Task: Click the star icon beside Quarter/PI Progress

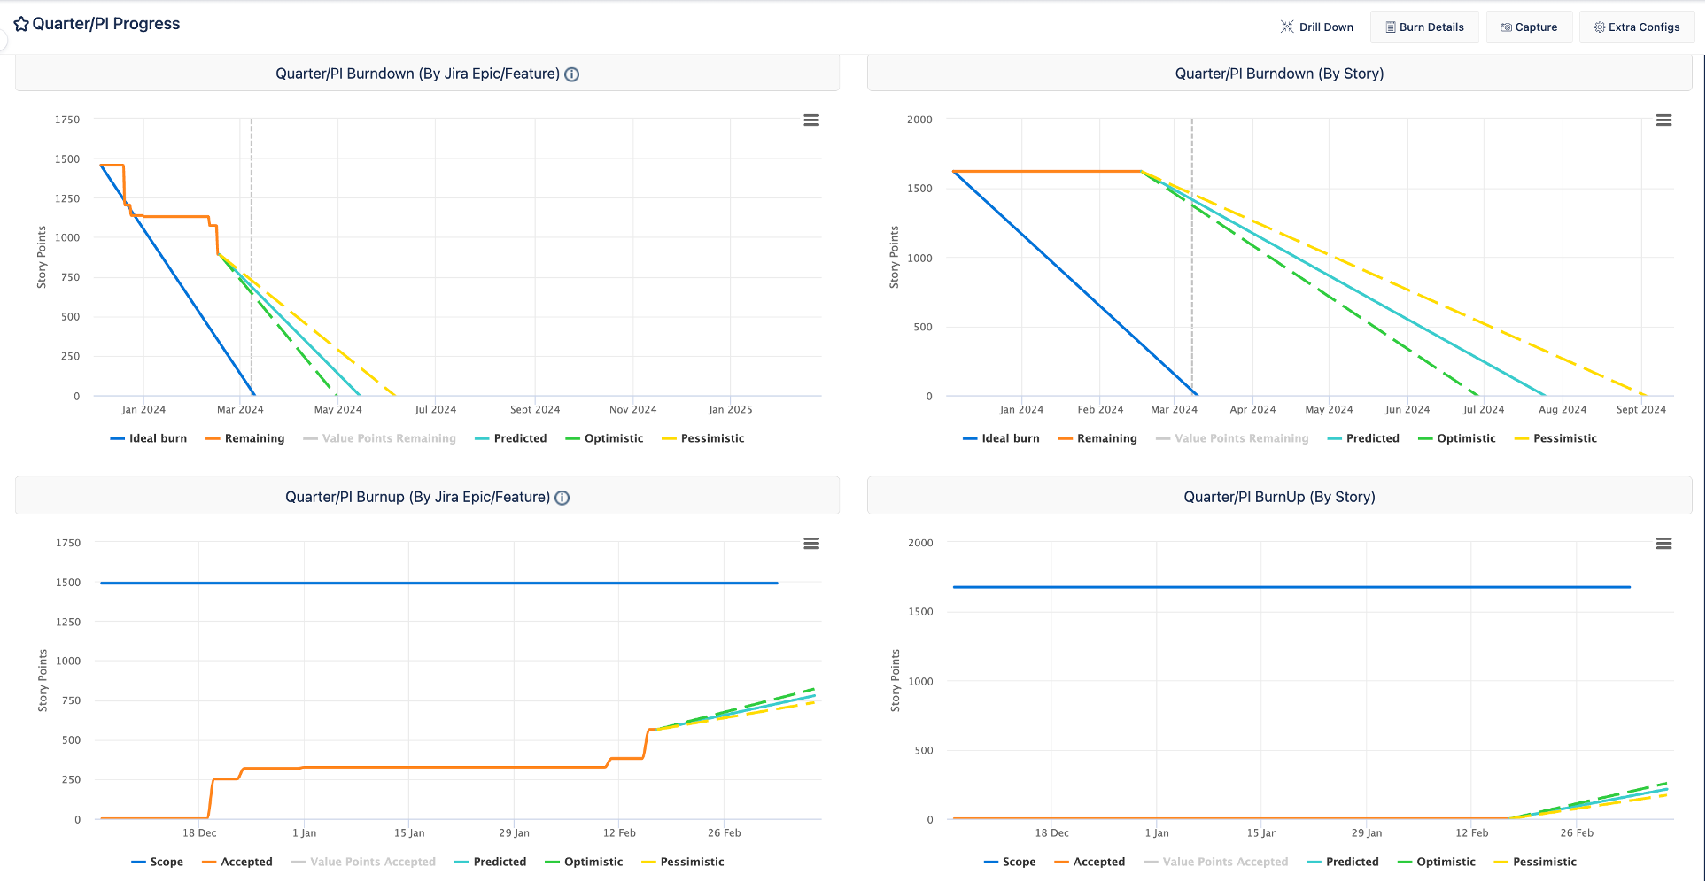Action: tap(21, 24)
